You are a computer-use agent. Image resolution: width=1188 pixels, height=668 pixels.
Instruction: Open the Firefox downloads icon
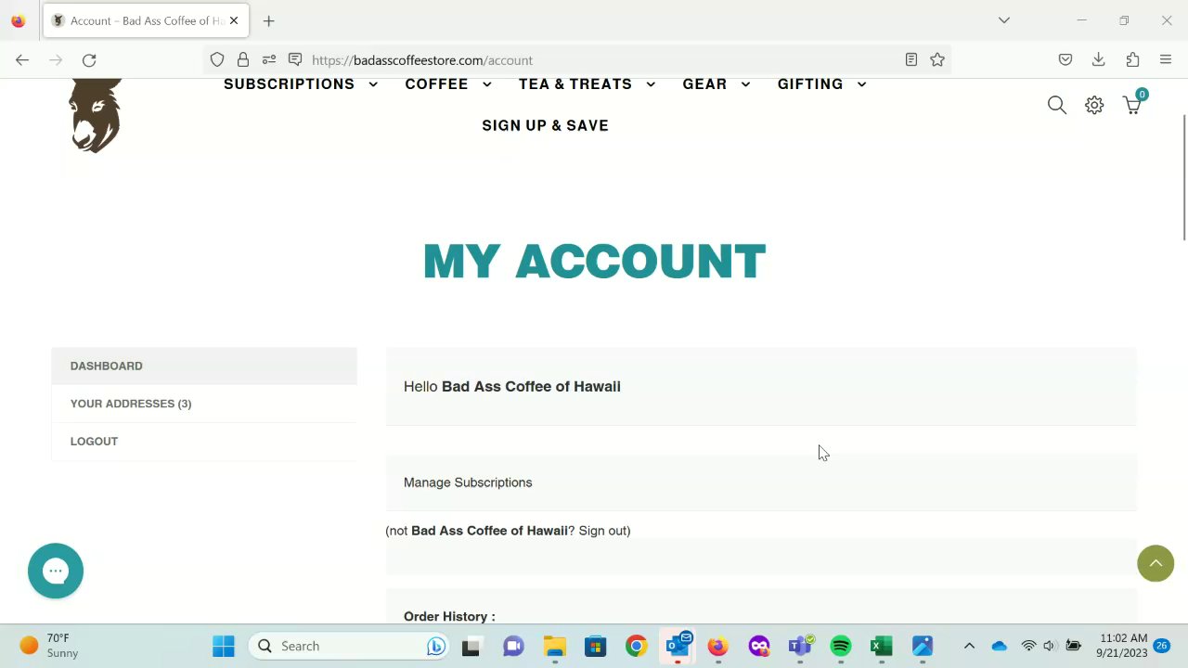tap(1099, 60)
